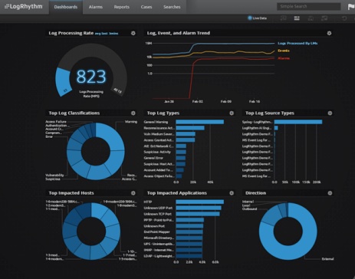Open Log, Event, and Alarm Trend gear settings
Screen dimensions: 355x279
point(329,33)
